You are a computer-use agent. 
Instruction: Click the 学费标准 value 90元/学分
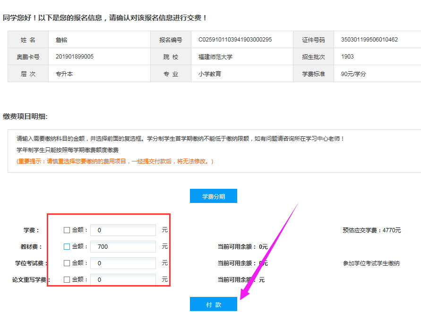coord(353,74)
